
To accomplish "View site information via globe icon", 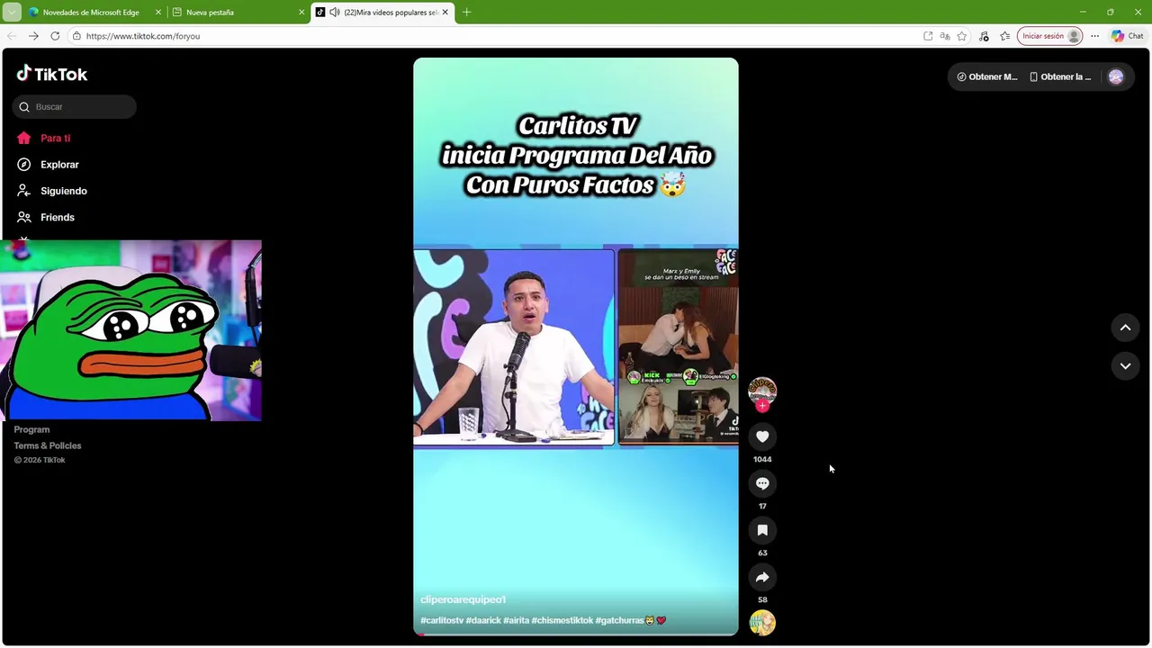I will (x=77, y=36).
